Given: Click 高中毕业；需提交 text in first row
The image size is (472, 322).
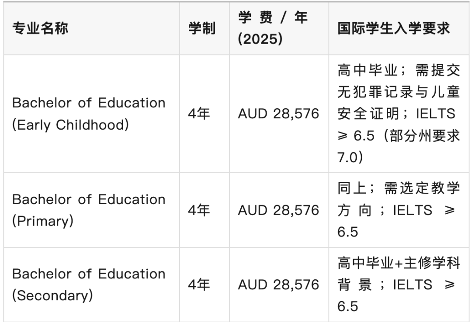Looking at the screenshot, I should 398,70.
